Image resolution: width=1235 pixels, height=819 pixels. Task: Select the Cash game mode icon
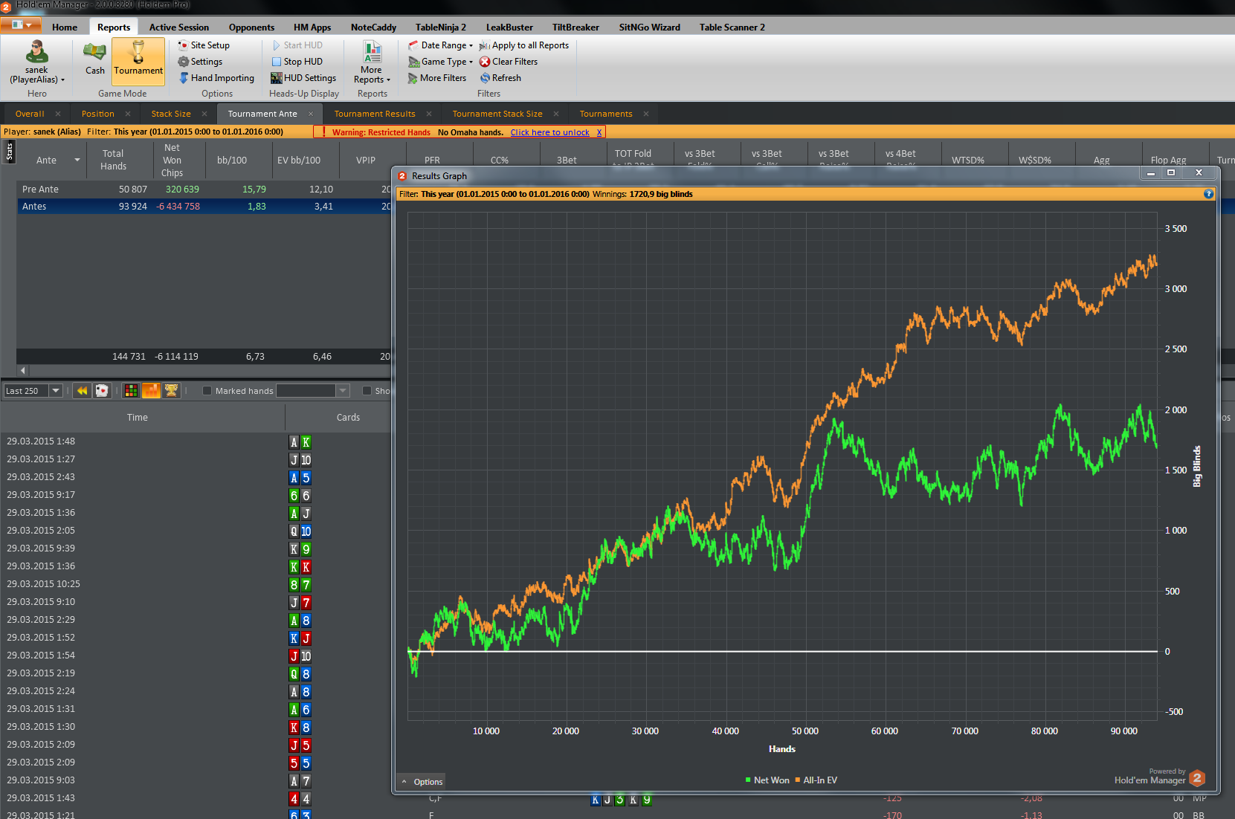click(x=94, y=59)
